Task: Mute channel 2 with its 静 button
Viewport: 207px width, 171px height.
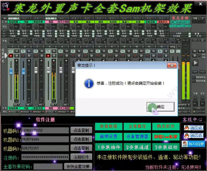Action: 29,56
